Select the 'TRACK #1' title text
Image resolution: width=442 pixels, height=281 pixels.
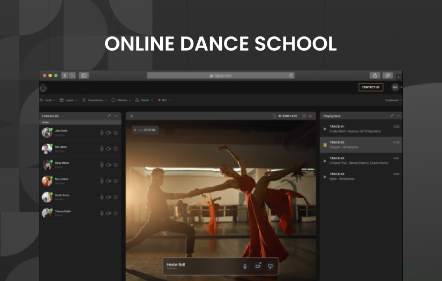pyautogui.click(x=337, y=126)
